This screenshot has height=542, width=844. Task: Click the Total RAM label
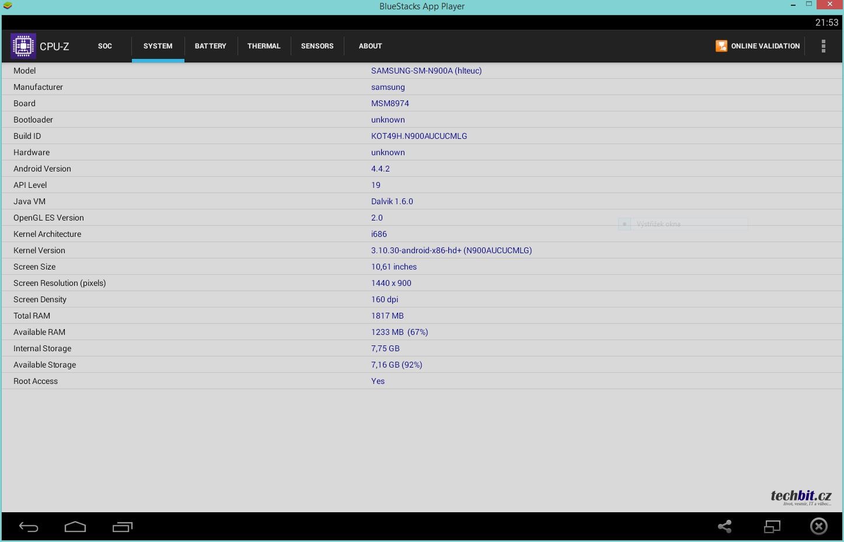(32, 316)
